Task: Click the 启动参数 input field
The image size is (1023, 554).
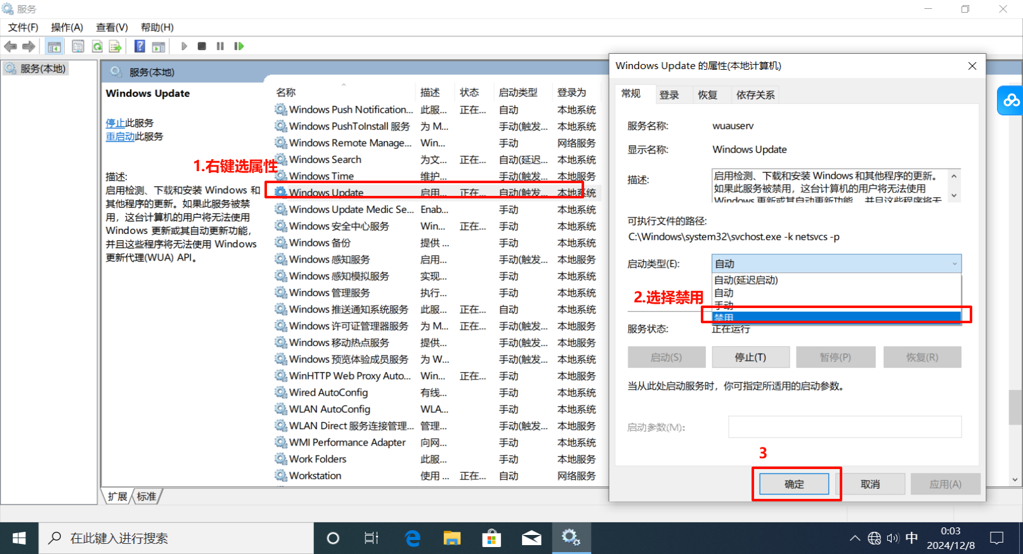Action: tap(845, 427)
